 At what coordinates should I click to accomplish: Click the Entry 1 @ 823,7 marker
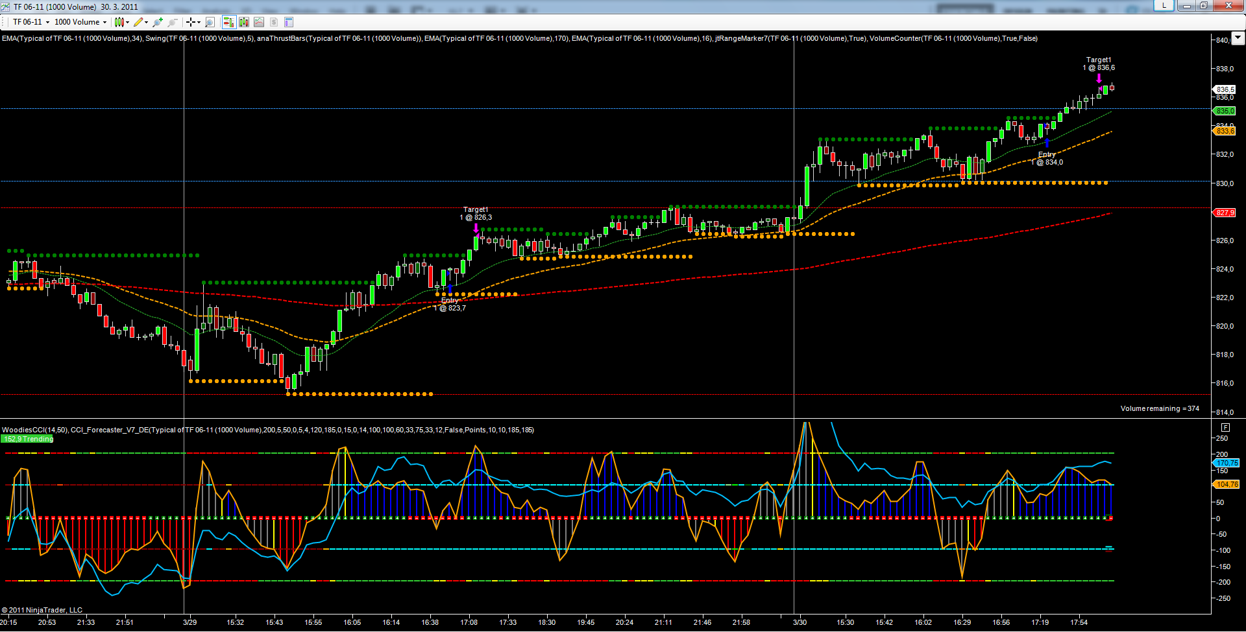(450, 304)
